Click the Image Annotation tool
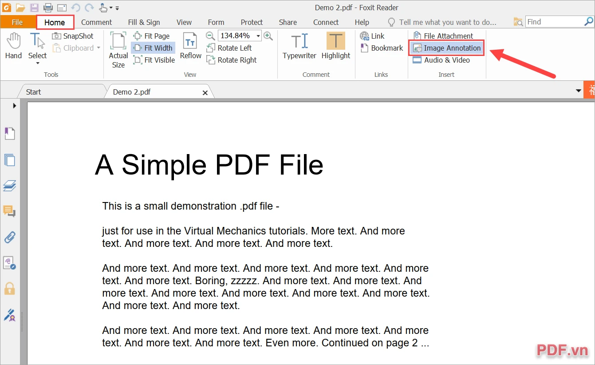 pos(446,48)
